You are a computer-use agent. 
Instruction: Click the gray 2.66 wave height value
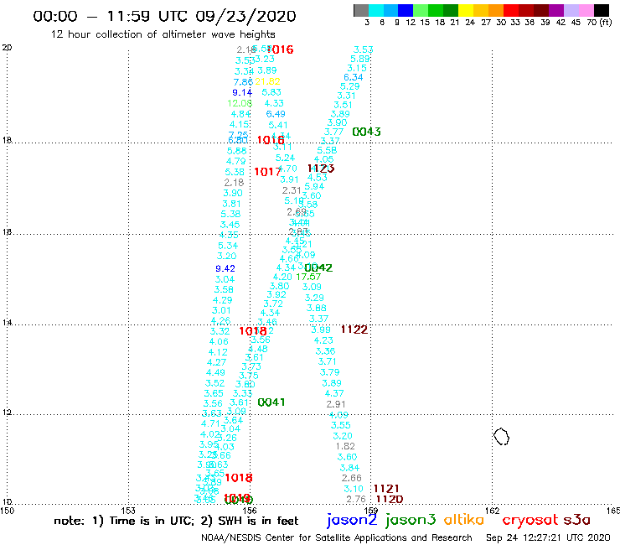point(352,478)
